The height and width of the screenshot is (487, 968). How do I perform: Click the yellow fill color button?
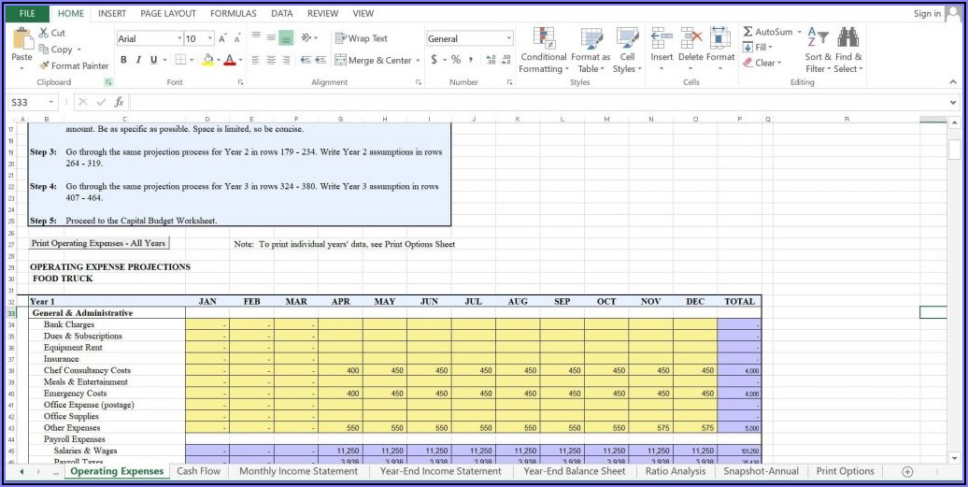coord(207,60)
